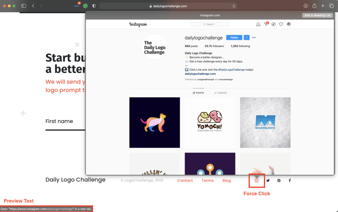The height and width of the screenshot is (212, 338).
Task: Open the more options ellipsis for dailylogochallenge
Action: (x=254, y=38)
